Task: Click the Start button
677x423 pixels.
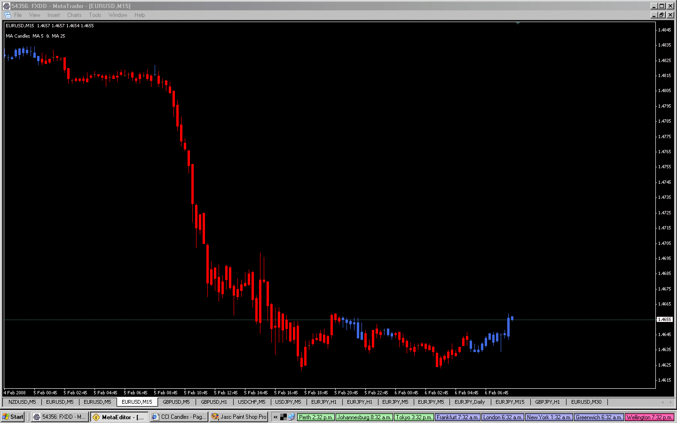Action: [13, 416]
